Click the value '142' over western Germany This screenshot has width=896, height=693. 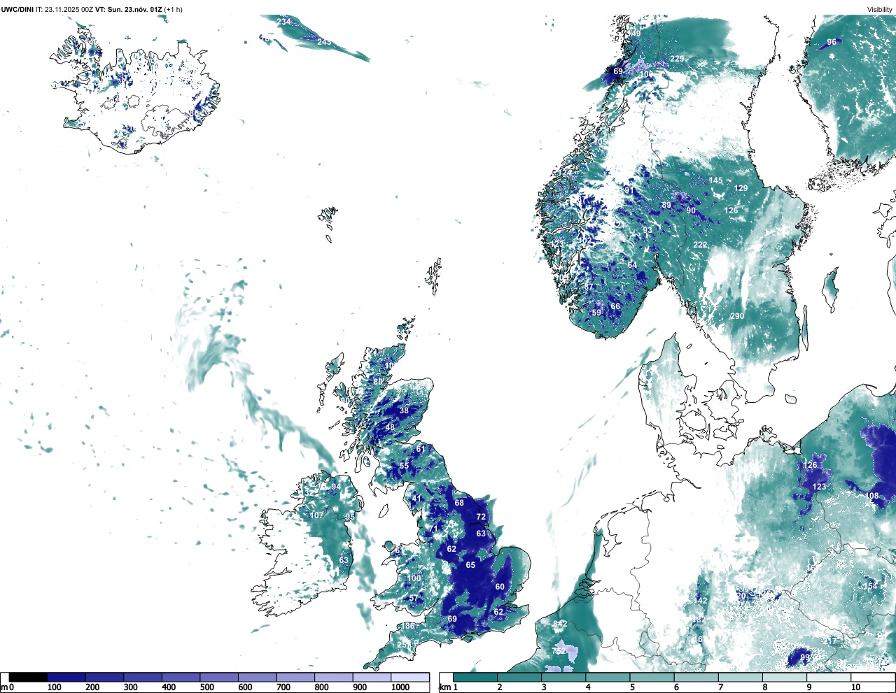(x=701, y=601)
